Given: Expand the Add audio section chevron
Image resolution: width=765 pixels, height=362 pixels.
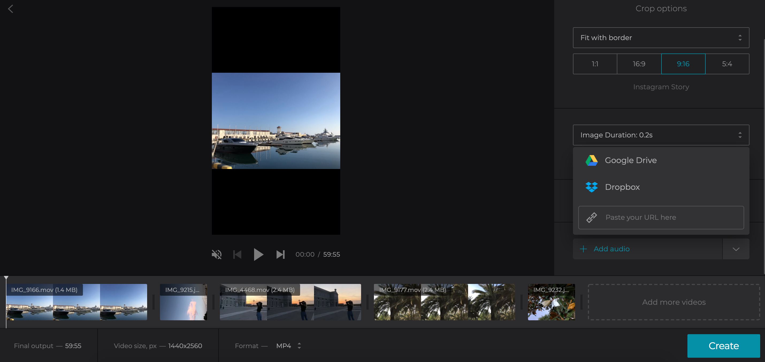Looking at the screenshot, I should (x=736, y=249).
